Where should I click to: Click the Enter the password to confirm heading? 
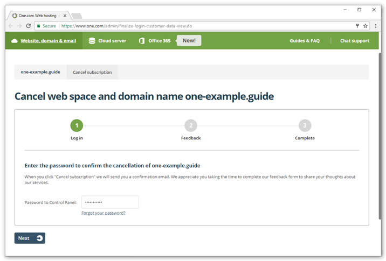point(112,166)
